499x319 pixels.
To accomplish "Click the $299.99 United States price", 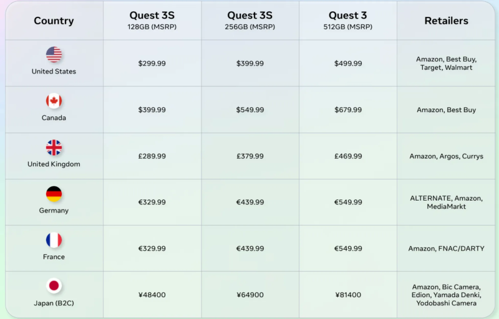I will pyautogui.click(x=152, y=64).
